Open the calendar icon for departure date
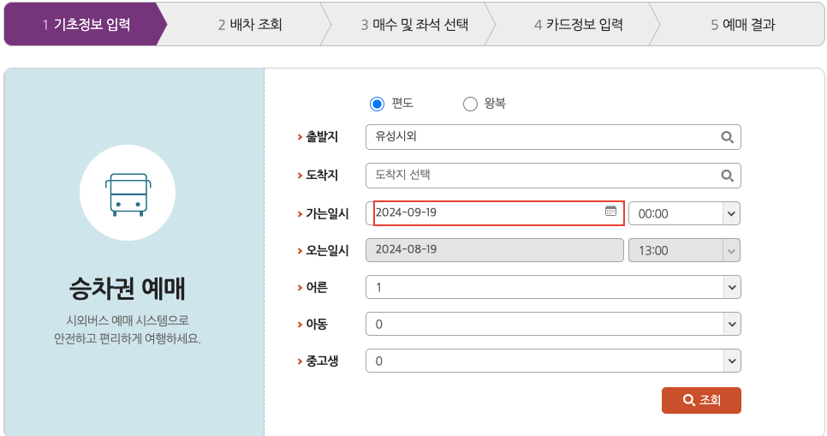This screenshot has width=827, height=436. tap(610, 211)
